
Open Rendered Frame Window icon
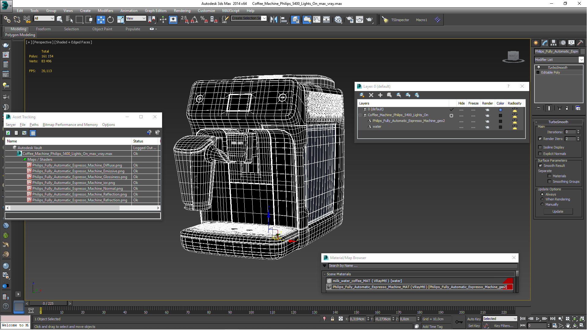click(x=360, y=20)
